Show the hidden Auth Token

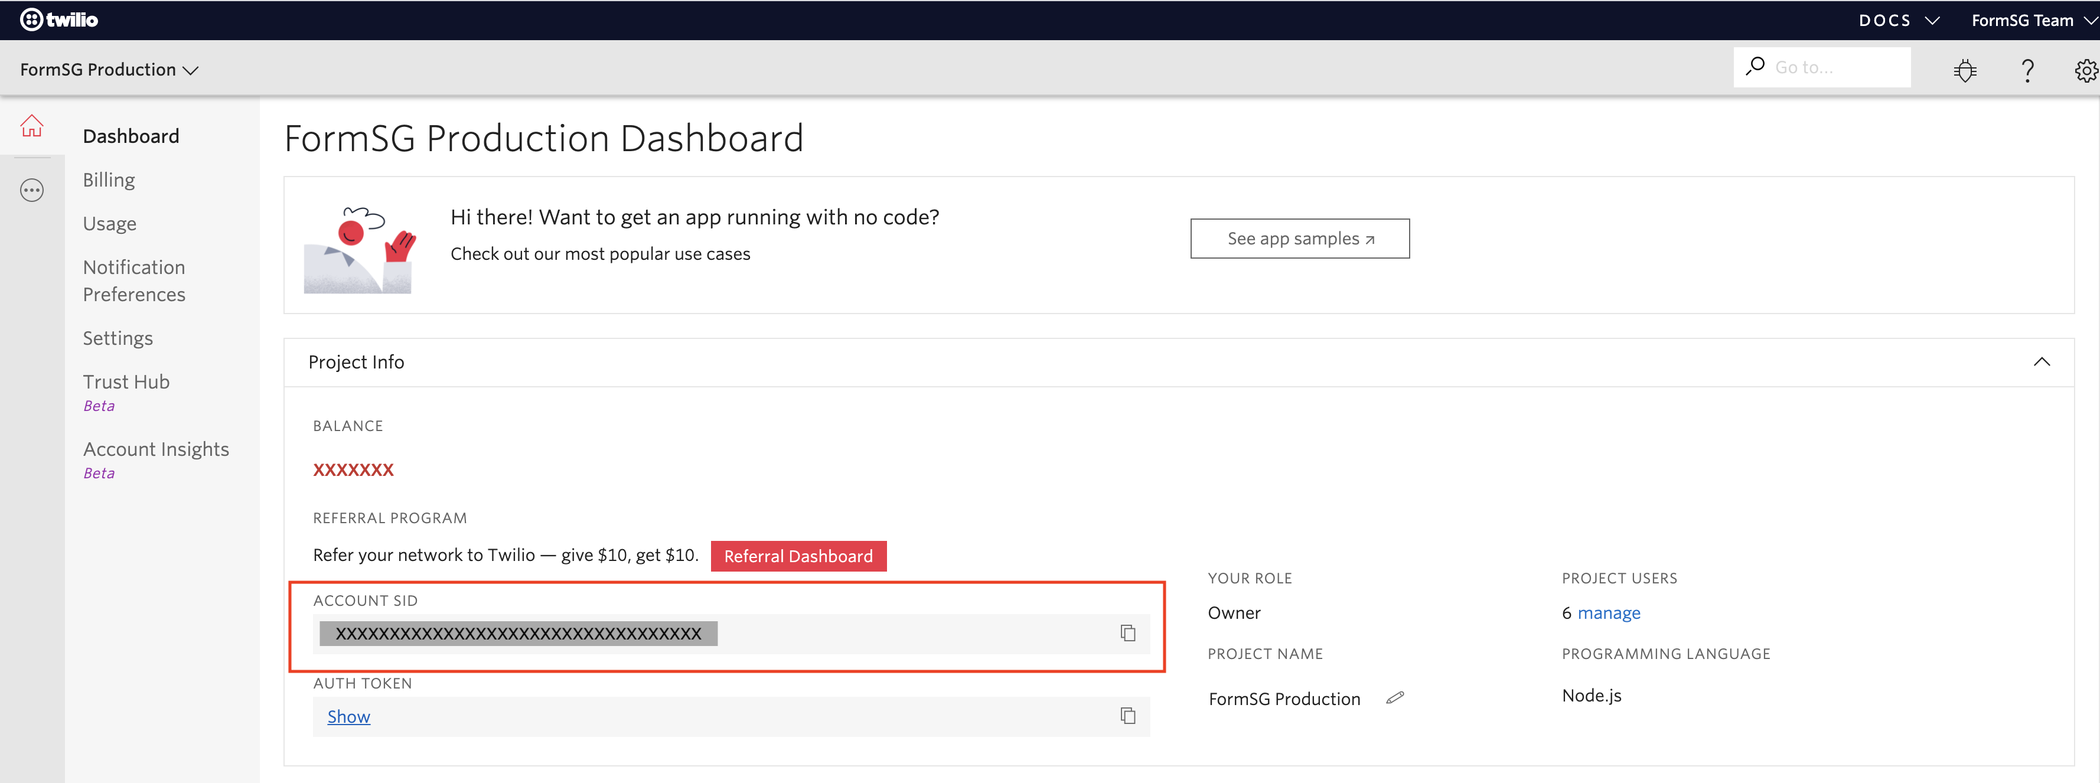(x=348, y=716)
